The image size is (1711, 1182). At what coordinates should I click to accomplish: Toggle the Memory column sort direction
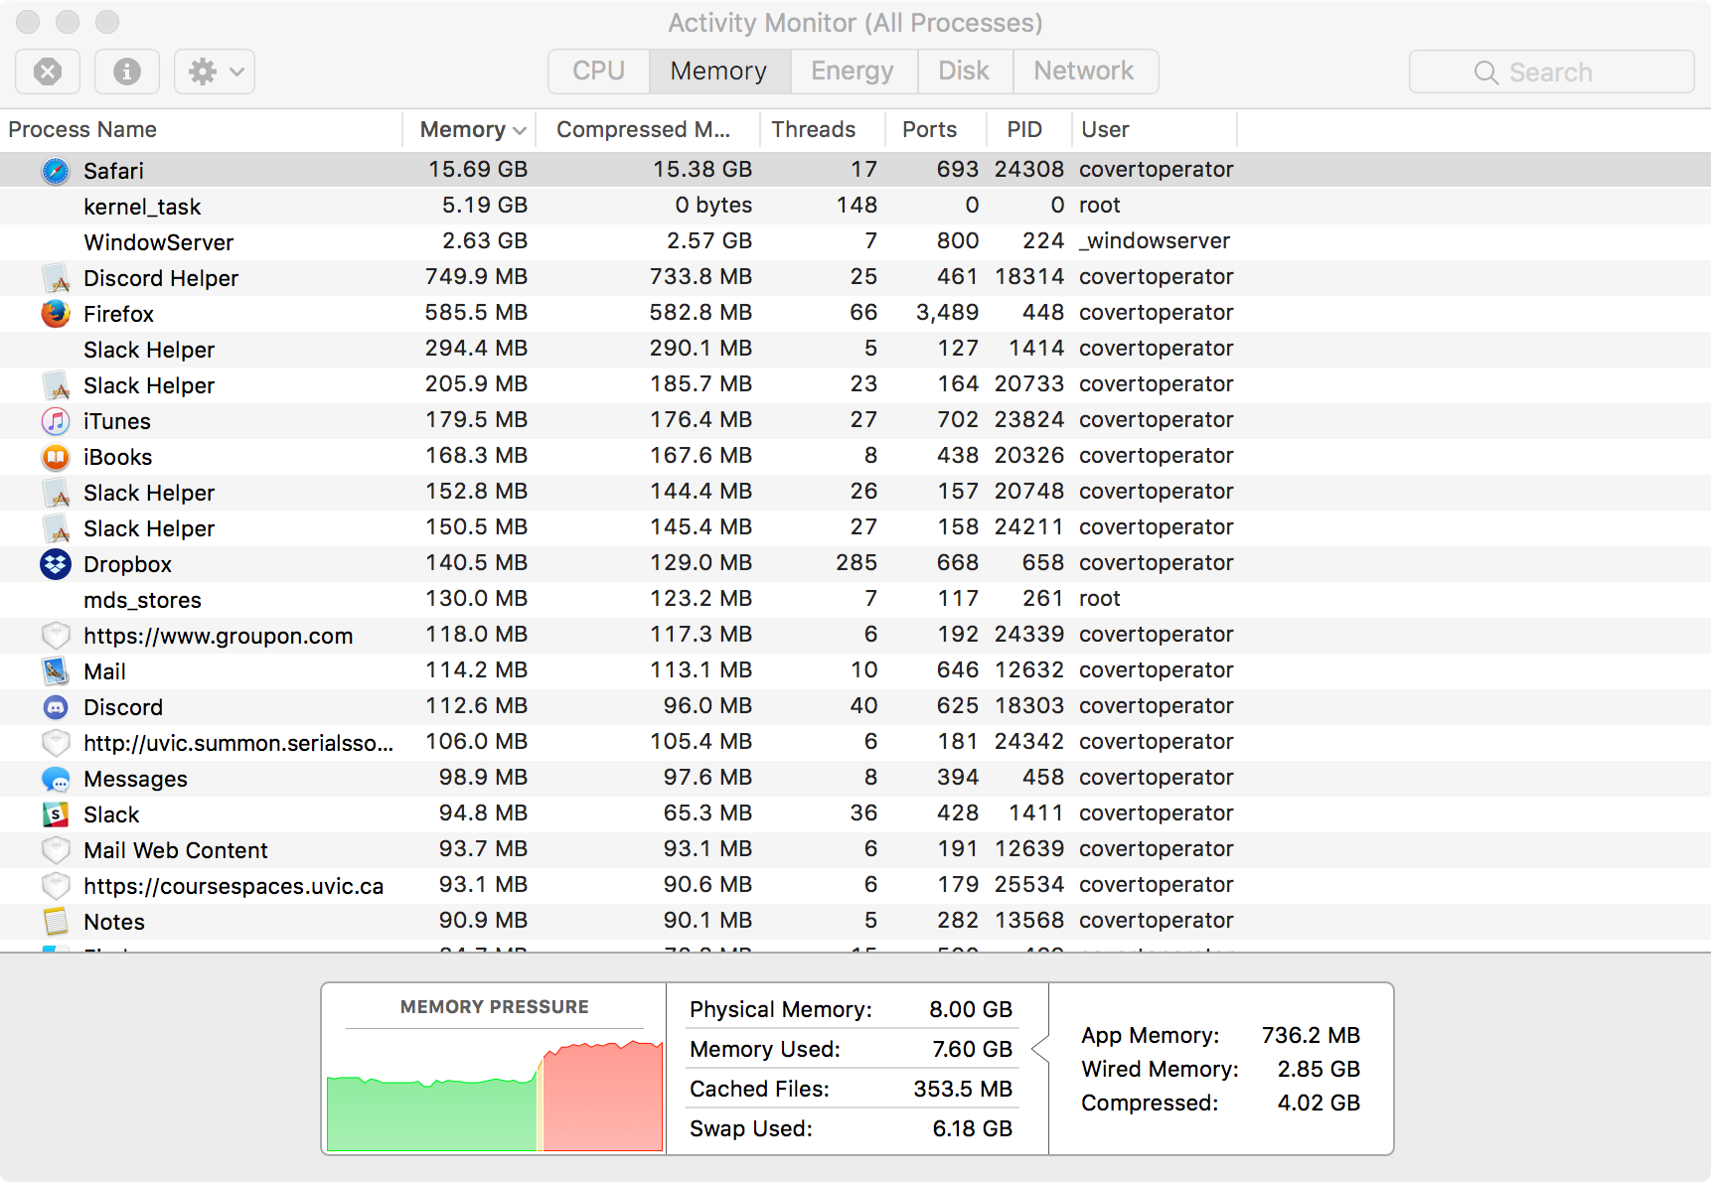coord(469,129)
